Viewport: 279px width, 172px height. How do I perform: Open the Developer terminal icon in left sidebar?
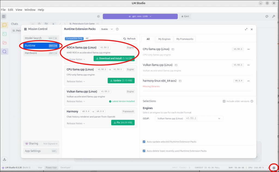tap(5, 34)
